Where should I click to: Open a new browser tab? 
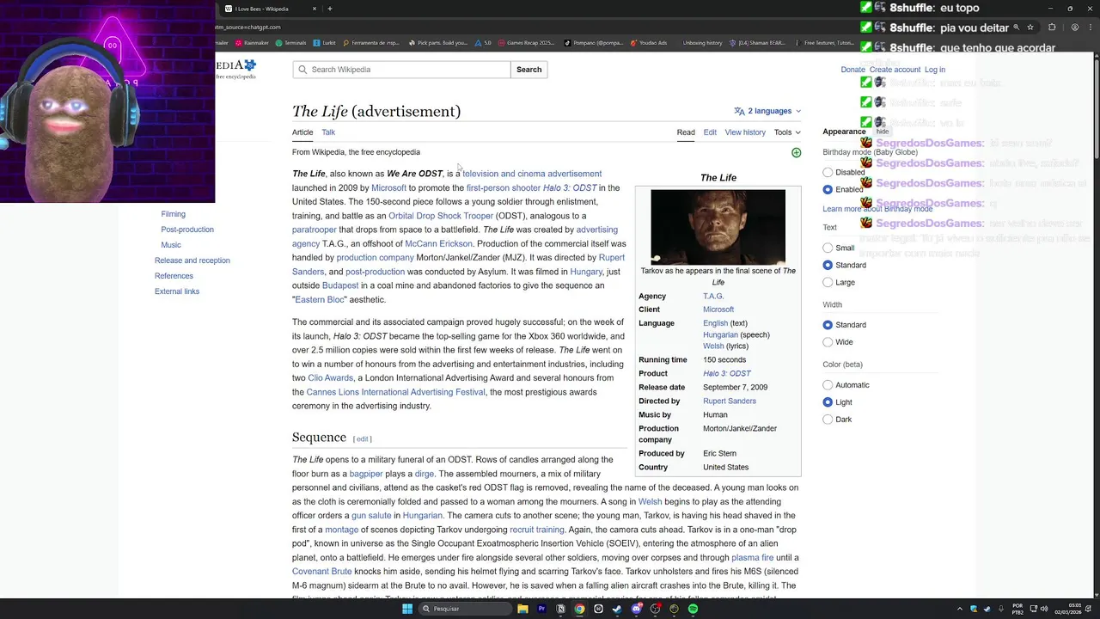(330, 9)
